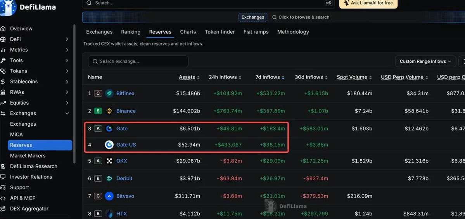The height and width of the screenshot is (219, 465).
Task: Click Ask LlamaAI for free button
Action: coord(368,3)
